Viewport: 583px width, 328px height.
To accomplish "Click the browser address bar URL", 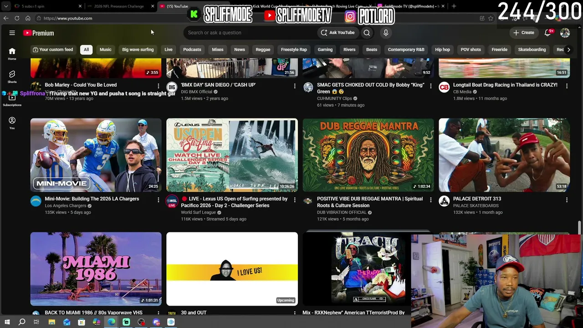I will (68, 18).
